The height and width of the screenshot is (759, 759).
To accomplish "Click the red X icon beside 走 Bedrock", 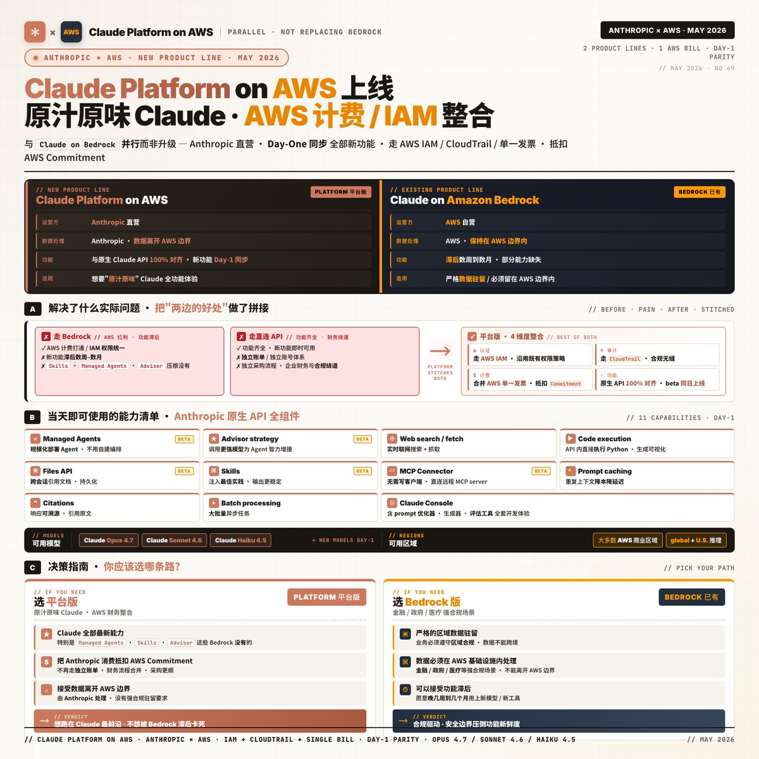I will tap(46, 337).
